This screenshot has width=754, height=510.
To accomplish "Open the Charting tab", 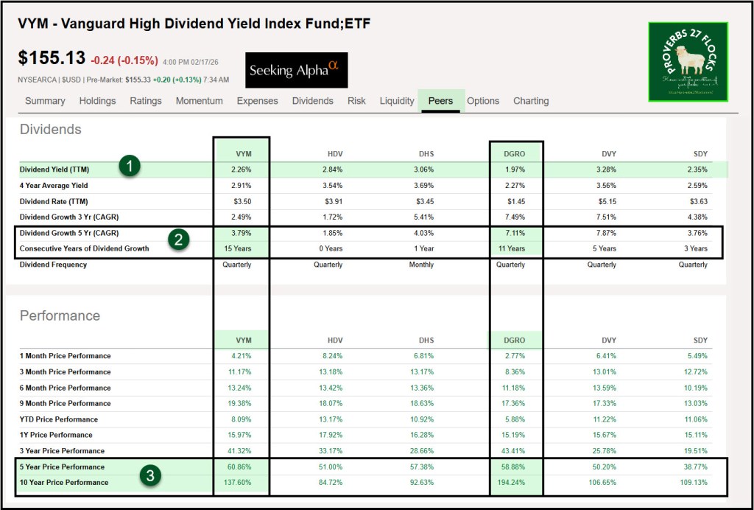I will tap(531, 101).
